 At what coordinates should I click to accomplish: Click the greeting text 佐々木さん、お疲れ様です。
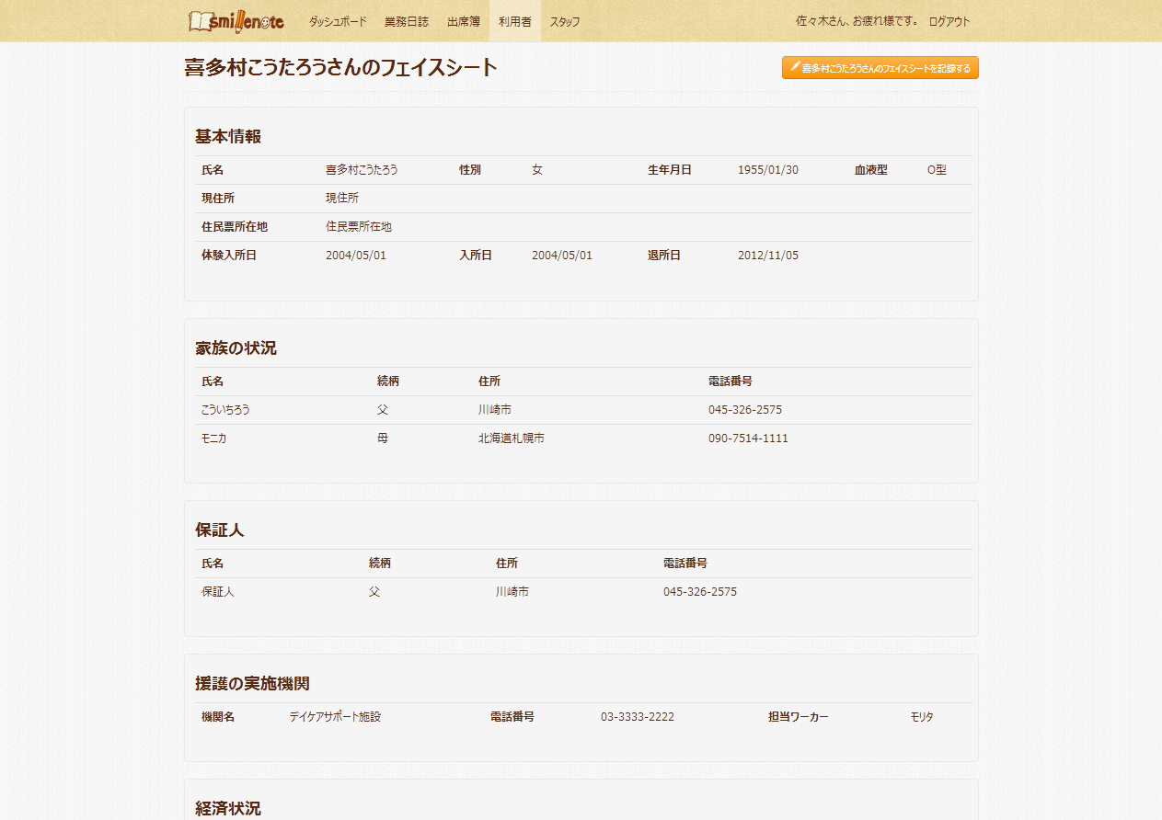857,21
